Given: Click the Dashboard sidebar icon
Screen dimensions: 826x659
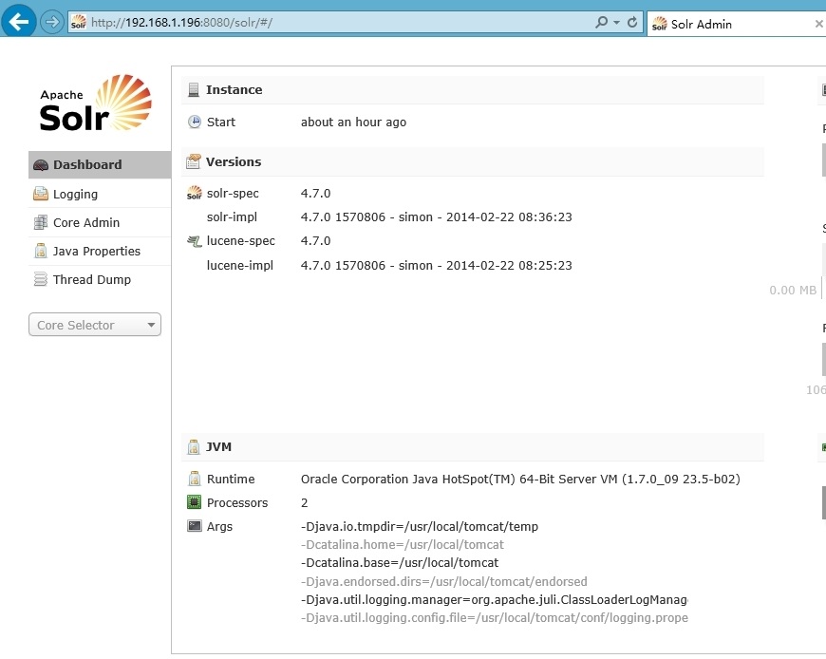Looking at the screenshot, I should point(39,163).
